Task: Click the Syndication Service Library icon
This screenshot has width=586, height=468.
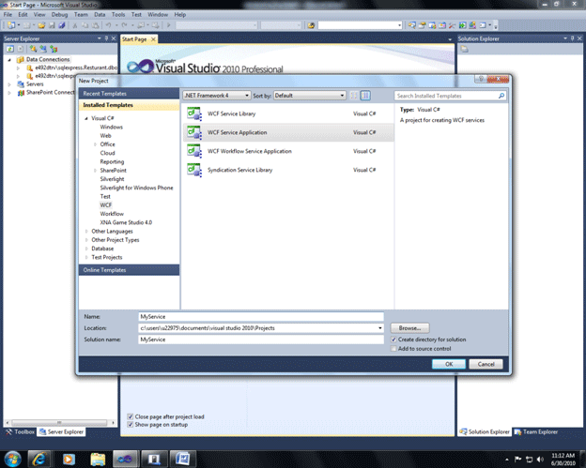Action: pyautogui.click(x=194, y=170)
